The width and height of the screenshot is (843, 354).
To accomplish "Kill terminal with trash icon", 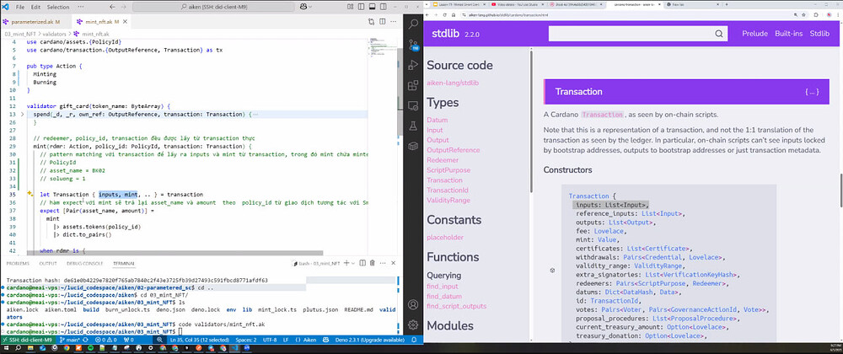I will [x=372, y=263].
